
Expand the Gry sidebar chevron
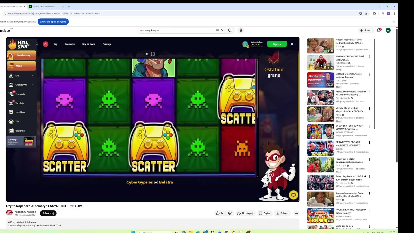pyautogui.click(x=33, y=76)
